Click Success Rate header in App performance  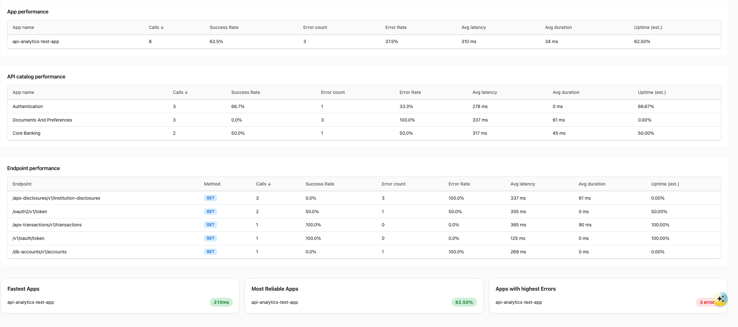(224, 27)
